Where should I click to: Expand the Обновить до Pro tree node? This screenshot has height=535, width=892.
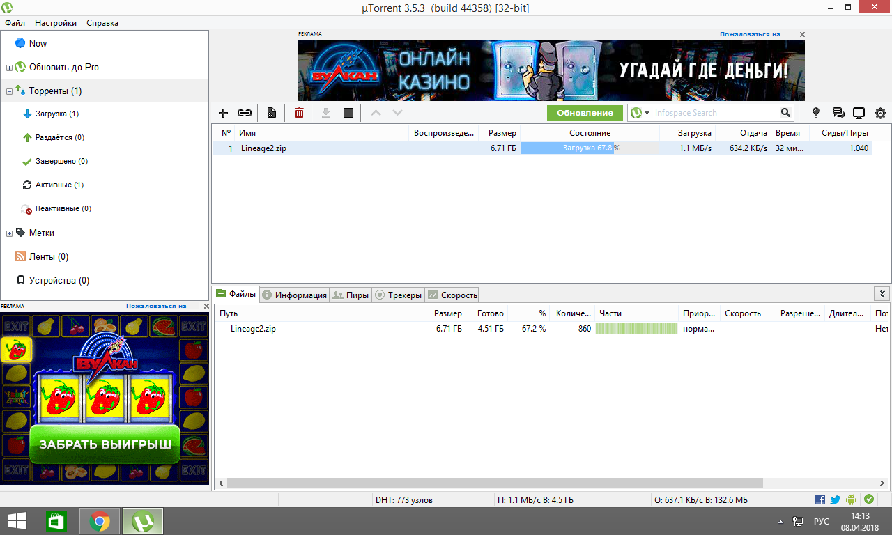tap(9, 68)
